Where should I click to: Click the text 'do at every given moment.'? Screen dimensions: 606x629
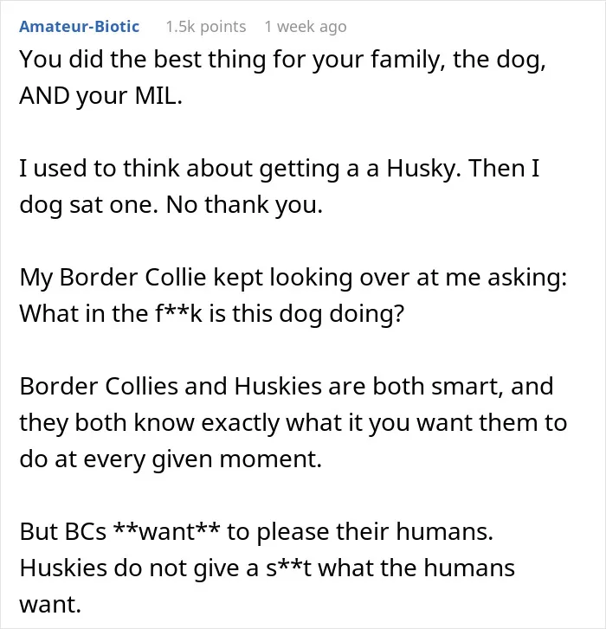(171, 459)
